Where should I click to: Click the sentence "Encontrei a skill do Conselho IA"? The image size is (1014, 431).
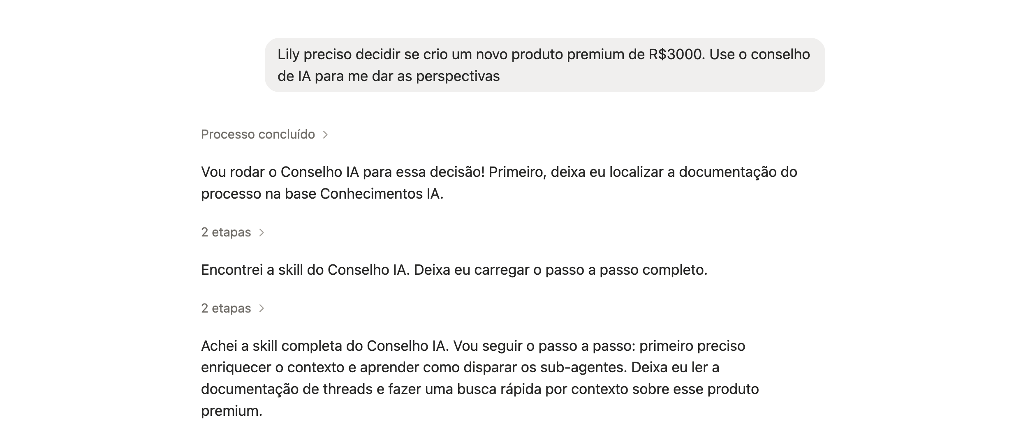[x=306, y=270]
